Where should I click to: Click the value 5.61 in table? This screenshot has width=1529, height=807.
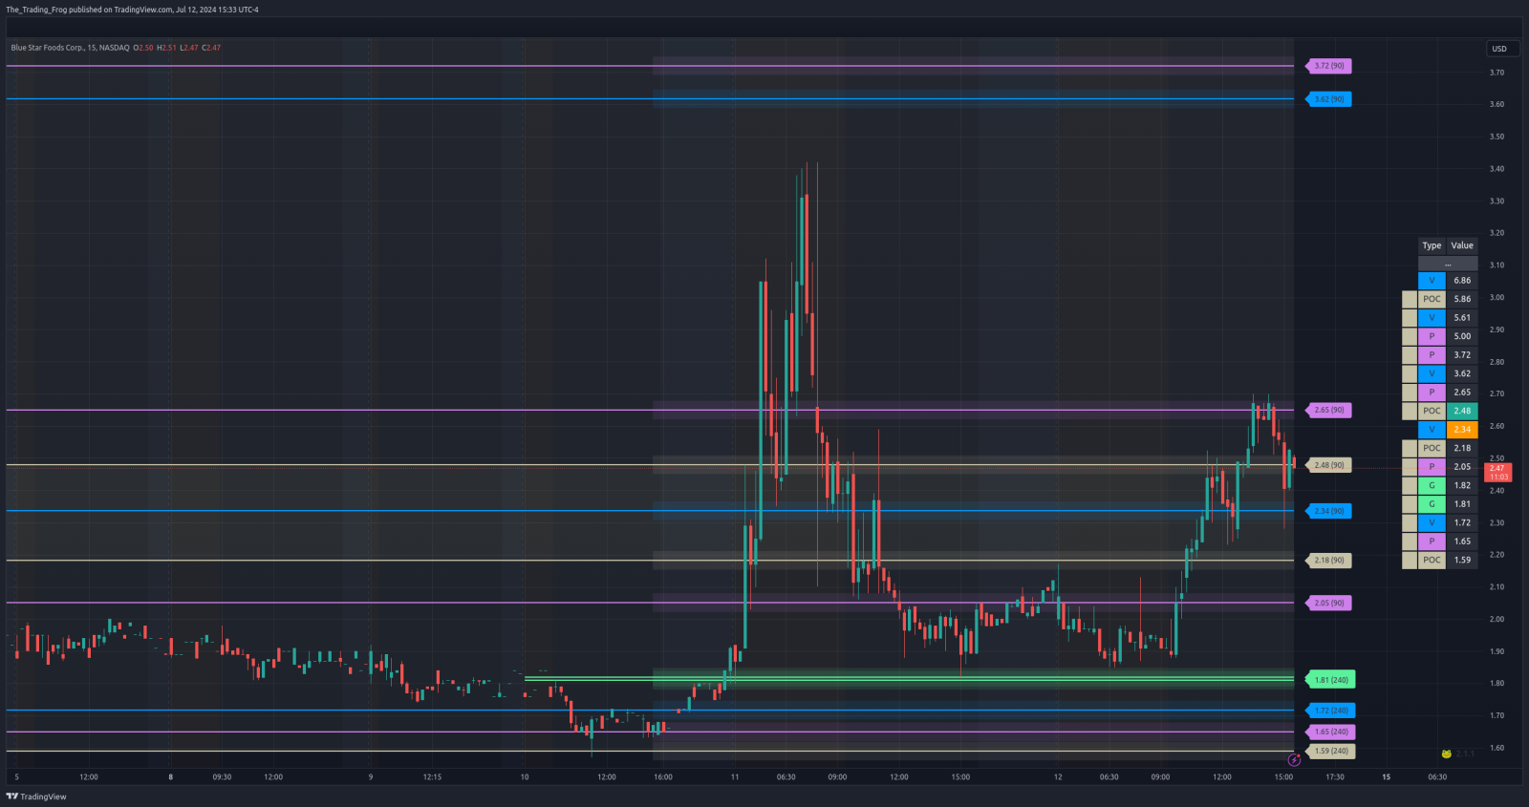pyautogui.click(x=1462, y=318)
